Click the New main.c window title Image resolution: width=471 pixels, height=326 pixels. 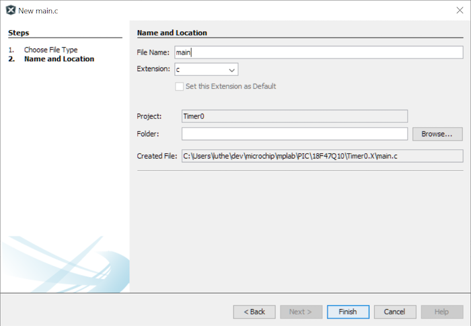click(38, 11)
